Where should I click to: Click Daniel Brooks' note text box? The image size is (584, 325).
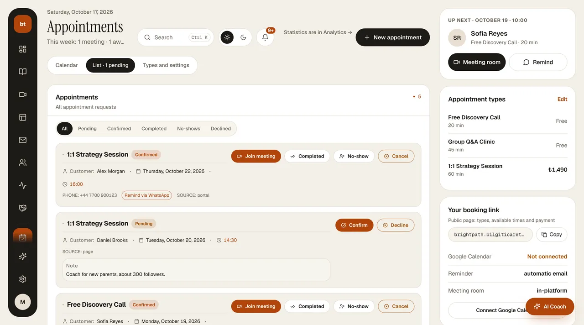pos(196,270)
